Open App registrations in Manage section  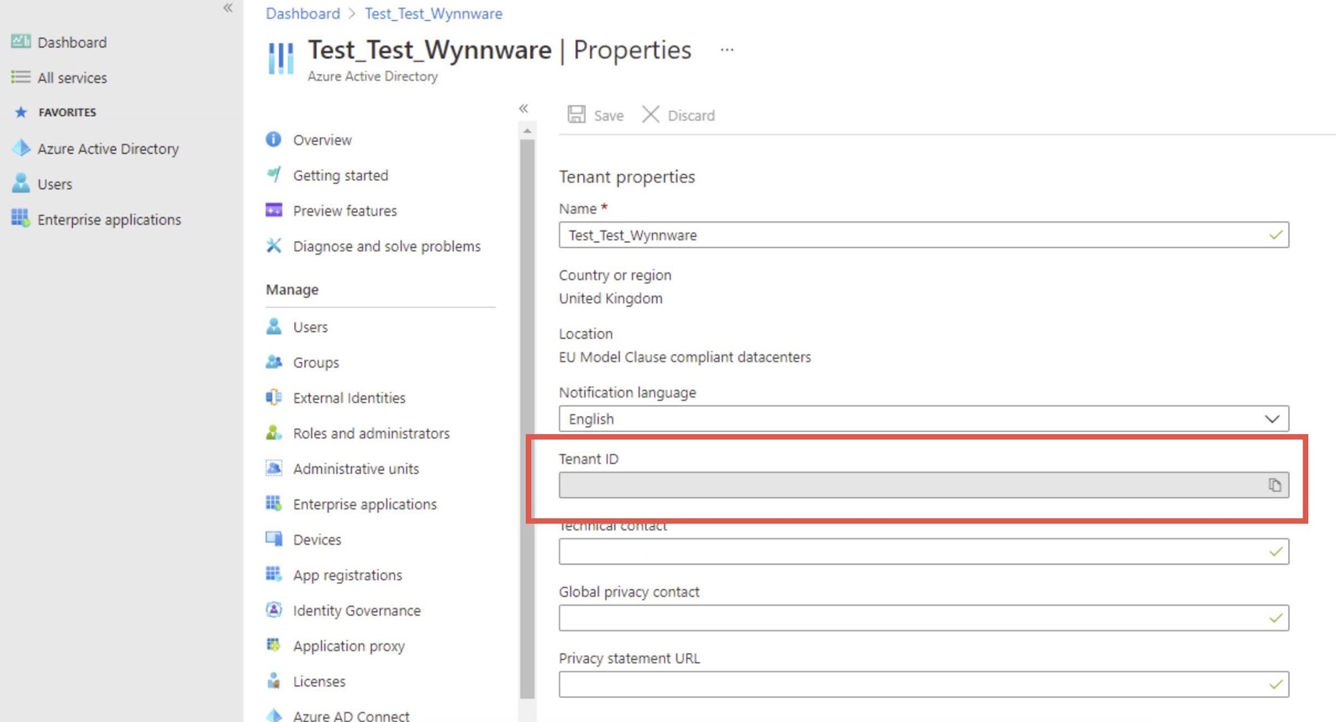click(347, 575)
